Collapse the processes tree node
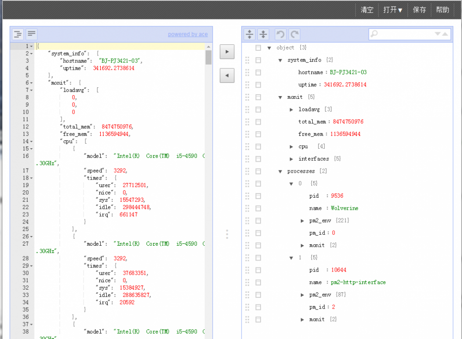Image resolution: width=462 pixels, height=339 pixels. pyautogui.click(x=280, y=171)
